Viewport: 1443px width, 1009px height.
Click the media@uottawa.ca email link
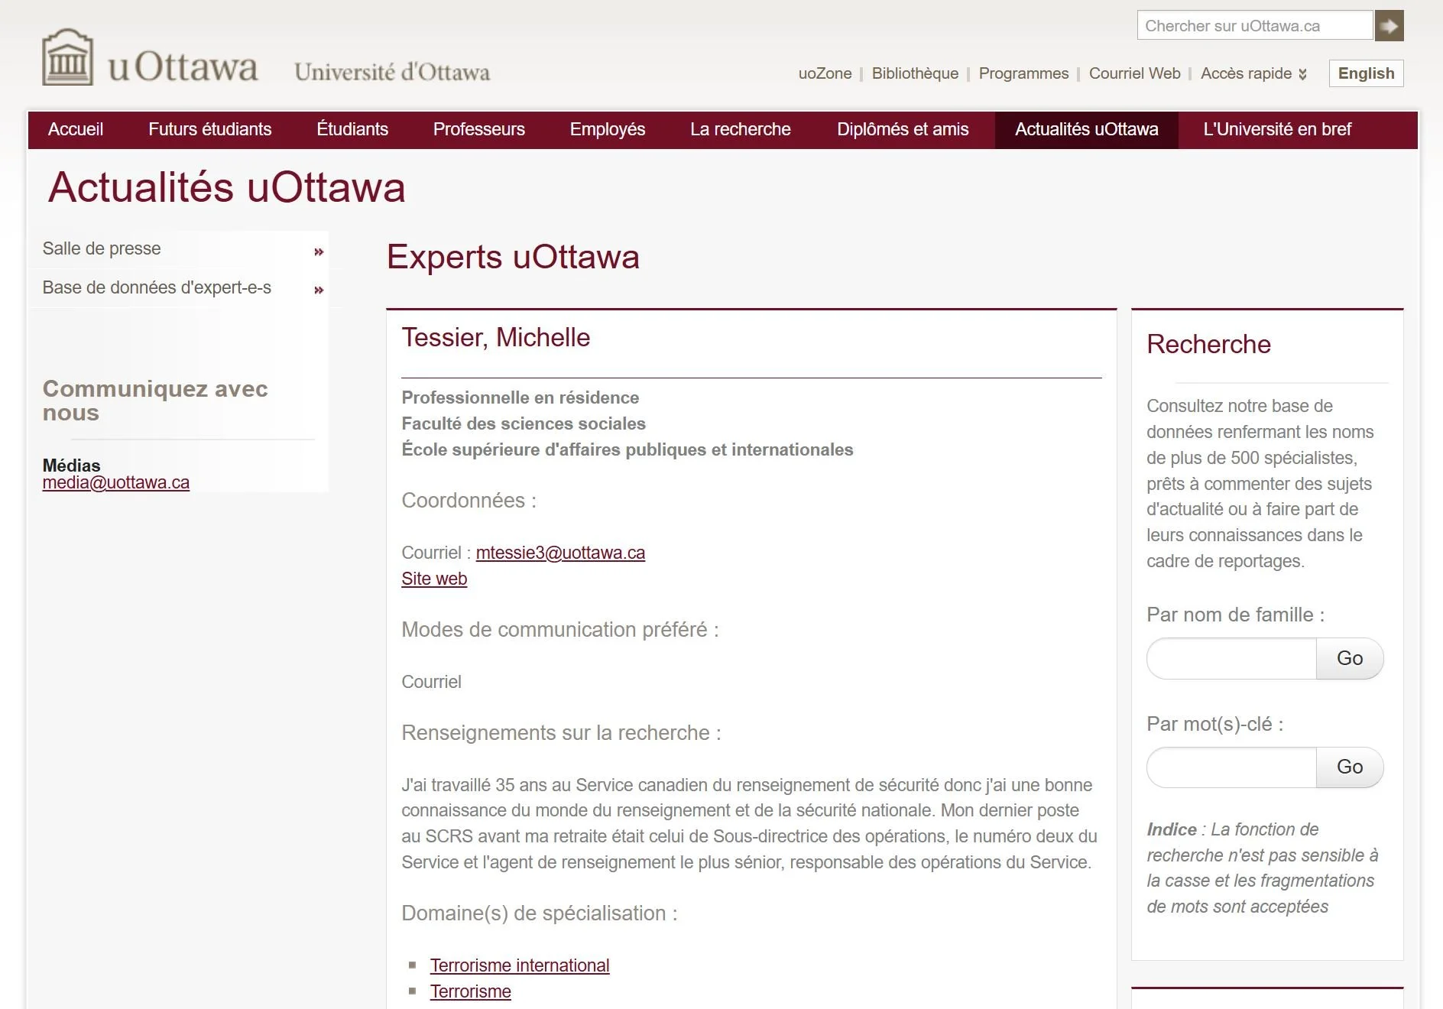pos(116,482)
